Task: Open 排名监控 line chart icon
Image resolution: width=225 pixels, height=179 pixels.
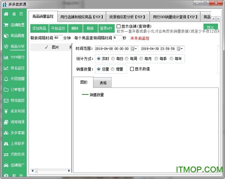Action: click(6, 68)
